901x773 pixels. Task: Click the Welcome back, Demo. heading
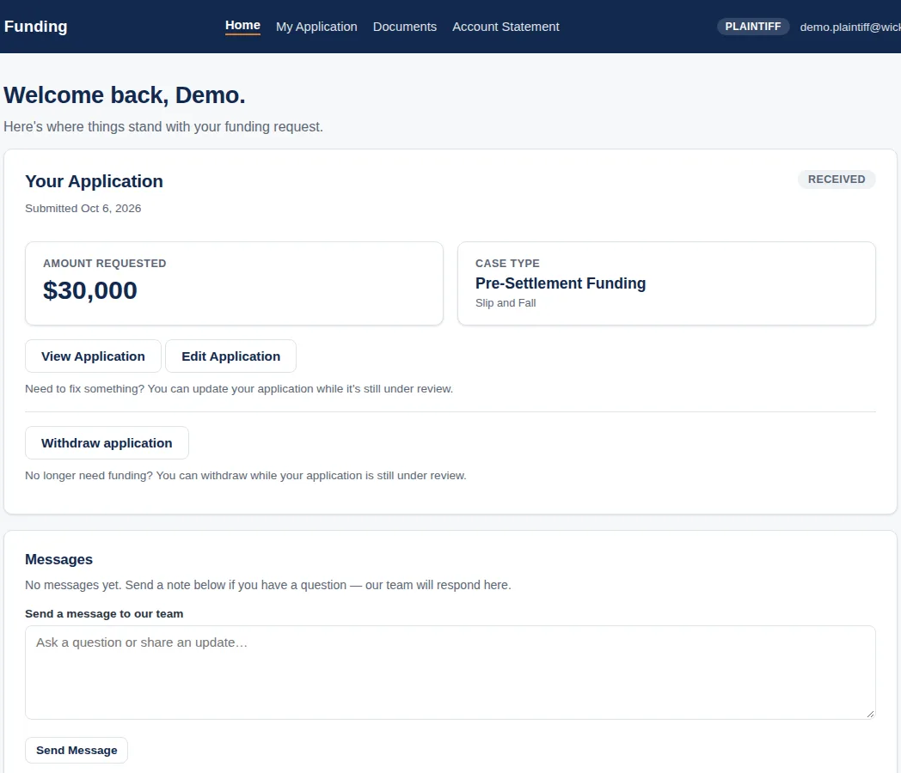click(125, 95)
